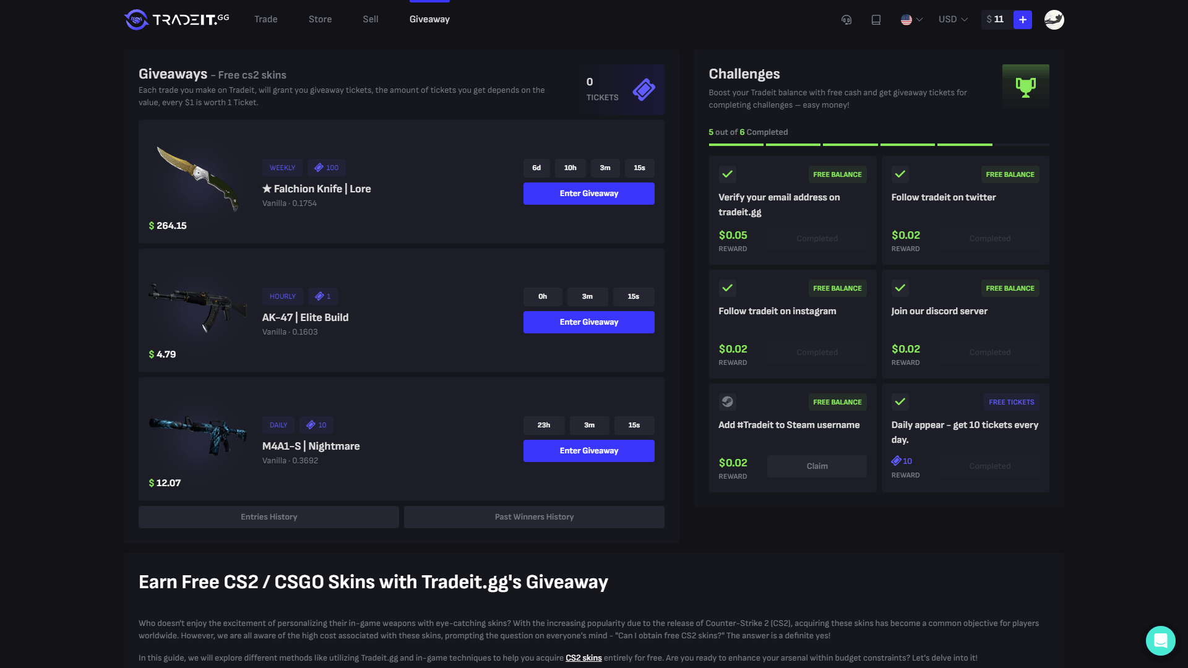Click the checkmark on Join our discord server
The height and width of the screenshot is (668, 1188).
[900, 288]
